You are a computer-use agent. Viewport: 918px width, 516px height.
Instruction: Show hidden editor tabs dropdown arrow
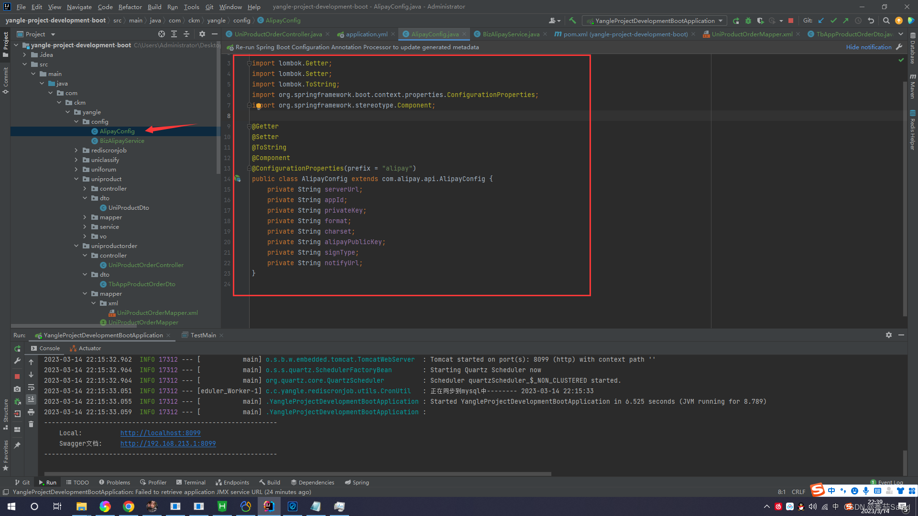click(x=901, y=34)
